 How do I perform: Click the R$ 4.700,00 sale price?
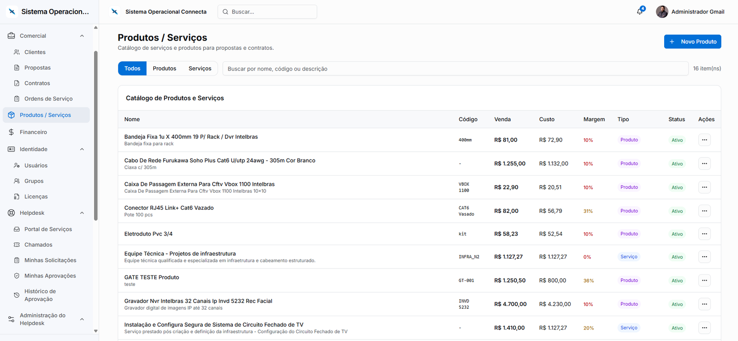coord(510,304)
